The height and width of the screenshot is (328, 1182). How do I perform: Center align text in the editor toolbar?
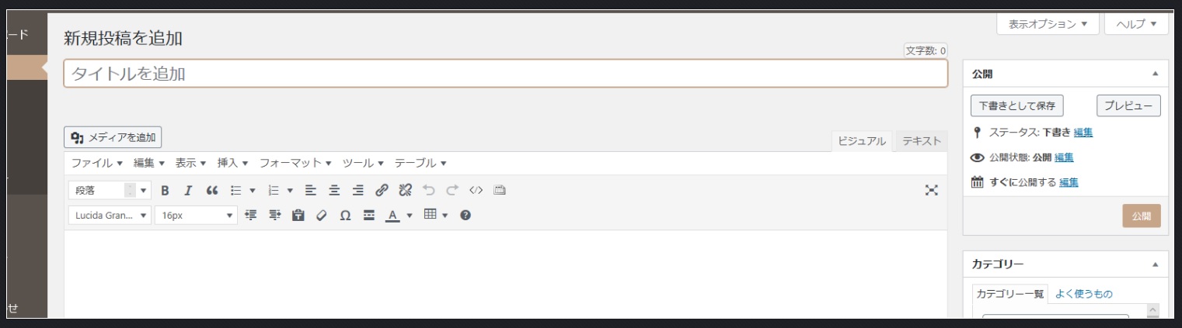pos(334,190)
